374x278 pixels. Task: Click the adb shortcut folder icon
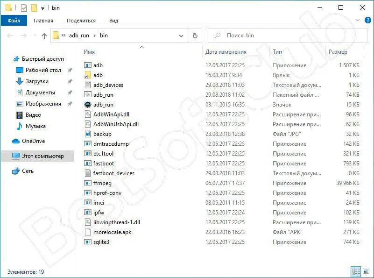click(x=88, y=75)
